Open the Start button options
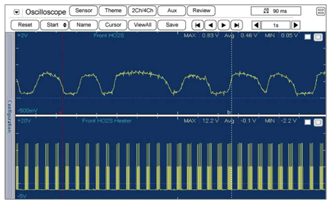The image size is (331, 204). point(54,24)
